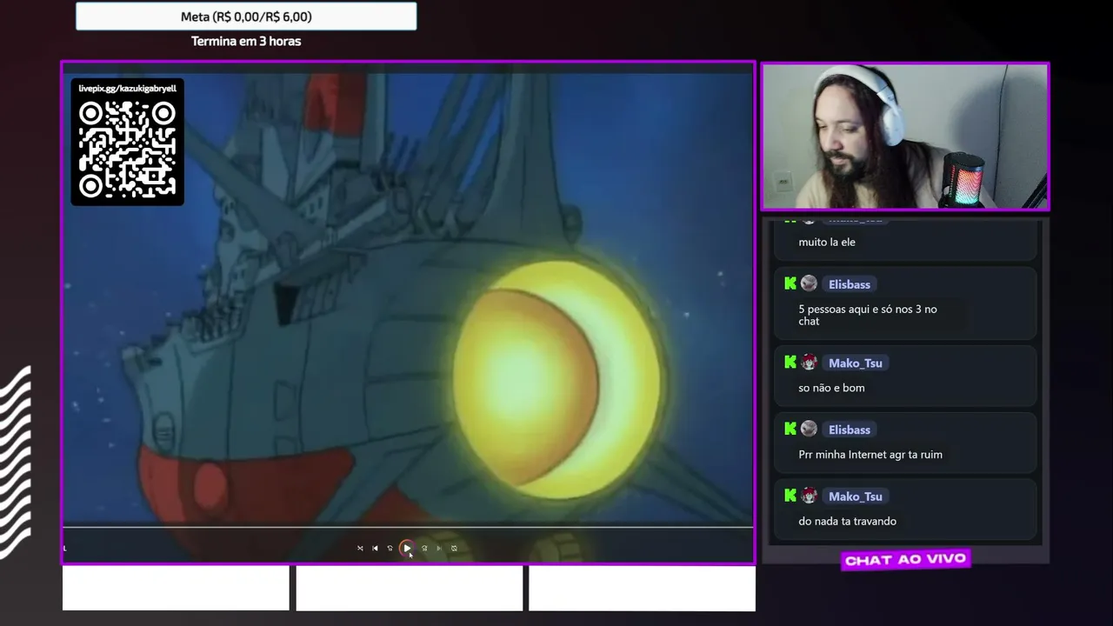
Task: Seek along the video progress bar
Action: pyautogui.click(x=408, y=527)
